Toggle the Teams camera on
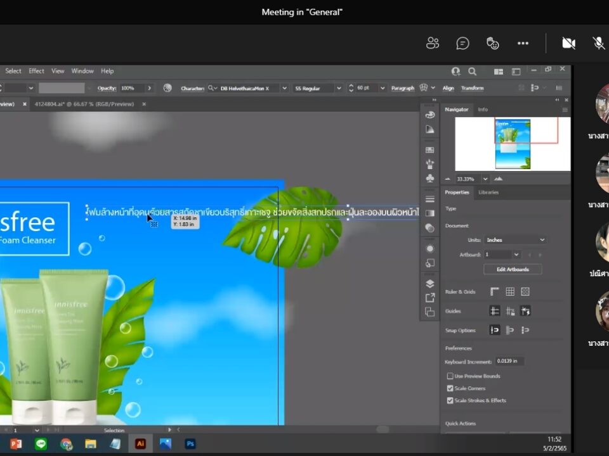 click(x=569, y=43)
